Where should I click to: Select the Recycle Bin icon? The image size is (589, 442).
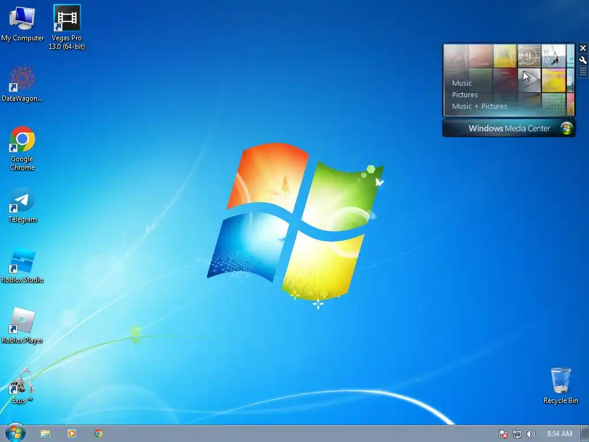click(560, 386)
